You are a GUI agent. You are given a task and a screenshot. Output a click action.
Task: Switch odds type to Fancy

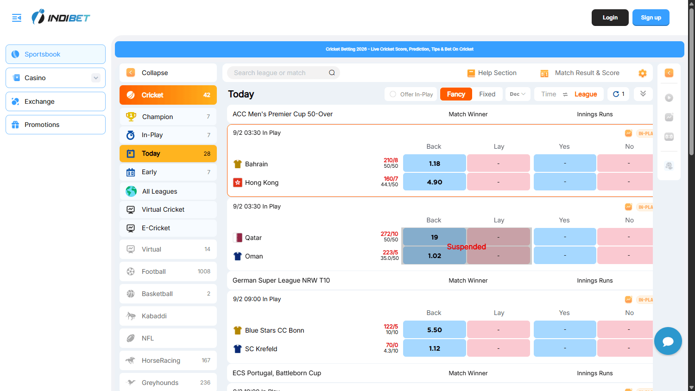coord(456,94)
